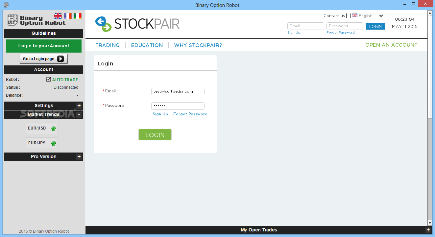The width and height of the screenshot is (435, 237).
Task: Click Forgot Password in login form
Action: click(x=190, y=114)
